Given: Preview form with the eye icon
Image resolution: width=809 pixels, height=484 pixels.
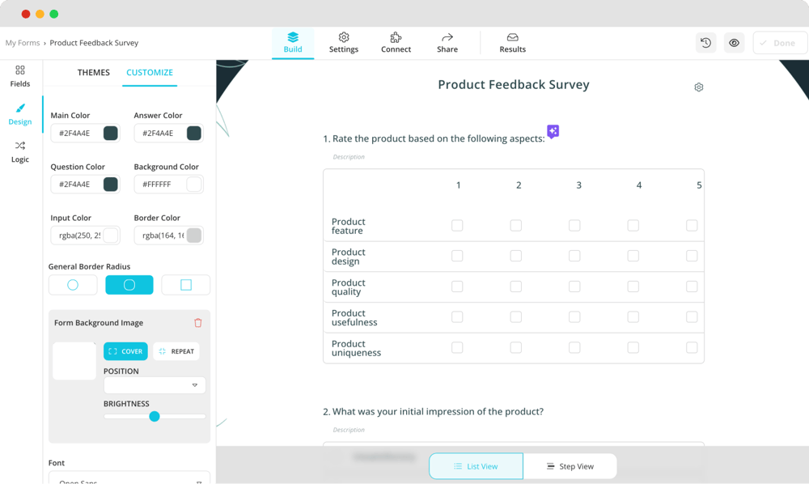Looking at the screenshot, I should coord(734,43).
